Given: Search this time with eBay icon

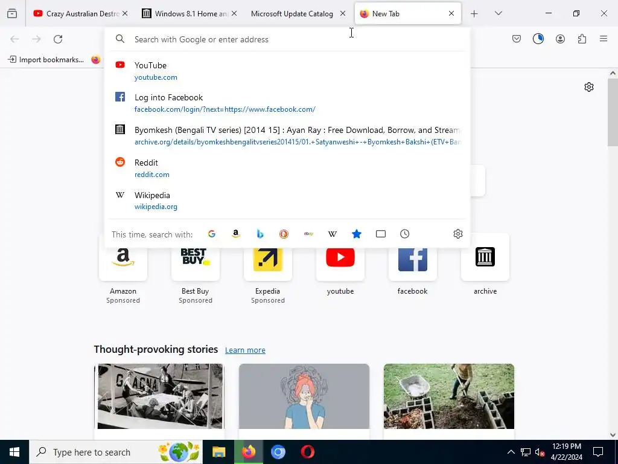Looking at the screenshot, I should pos(308,234).
